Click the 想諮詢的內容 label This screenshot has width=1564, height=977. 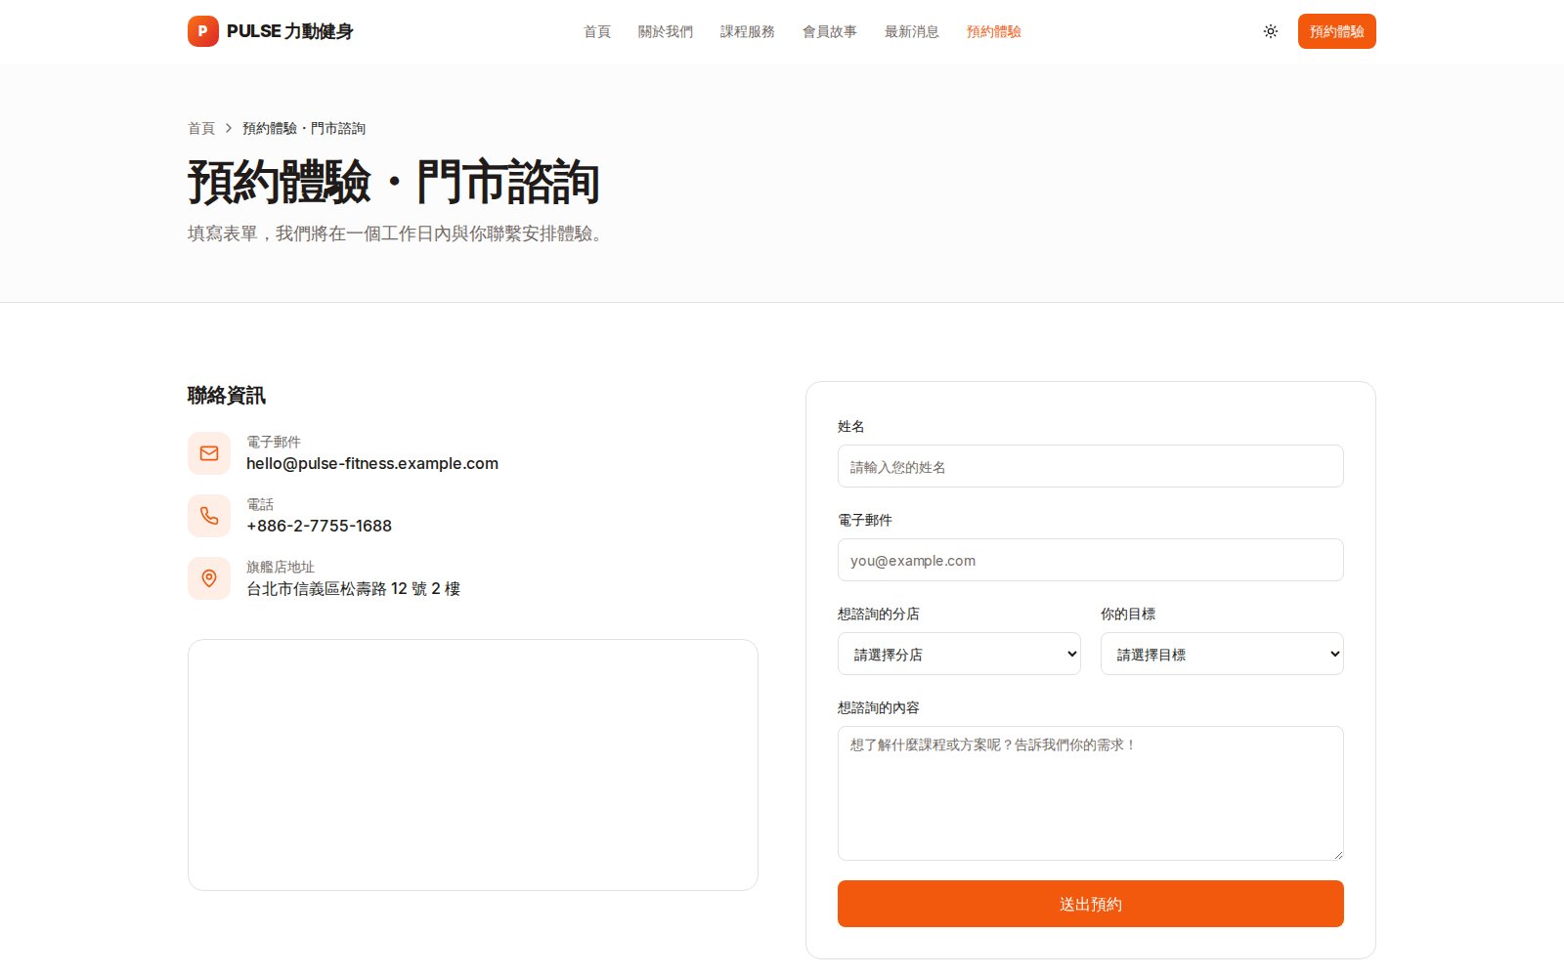[879, 707]
